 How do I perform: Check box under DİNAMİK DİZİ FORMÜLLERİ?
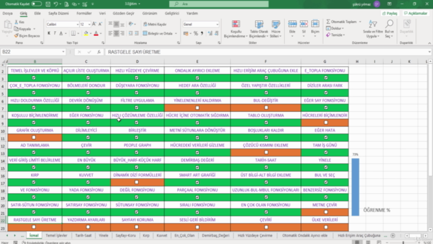tap(137, 182)
